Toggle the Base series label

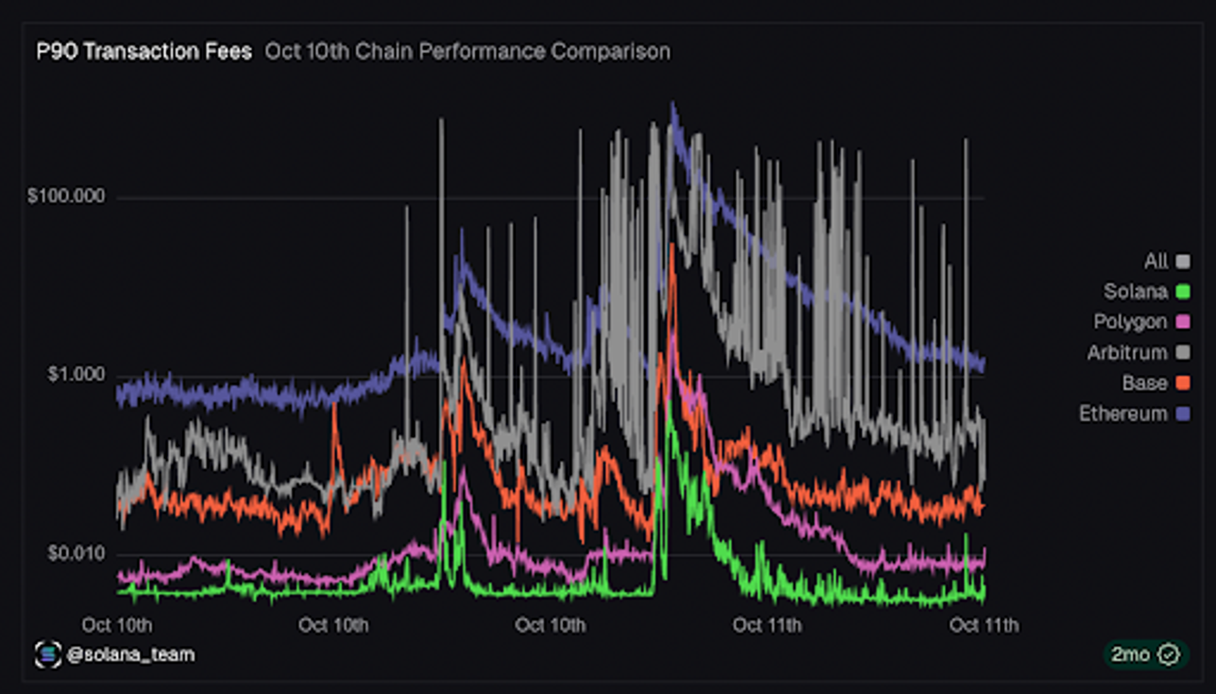click(1145, 382)
